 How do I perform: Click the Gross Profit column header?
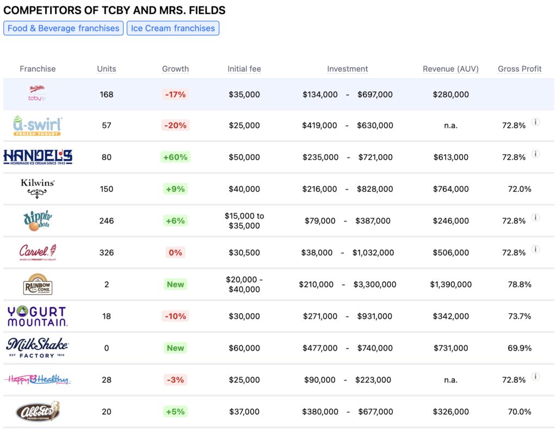(x=519, y=69)
